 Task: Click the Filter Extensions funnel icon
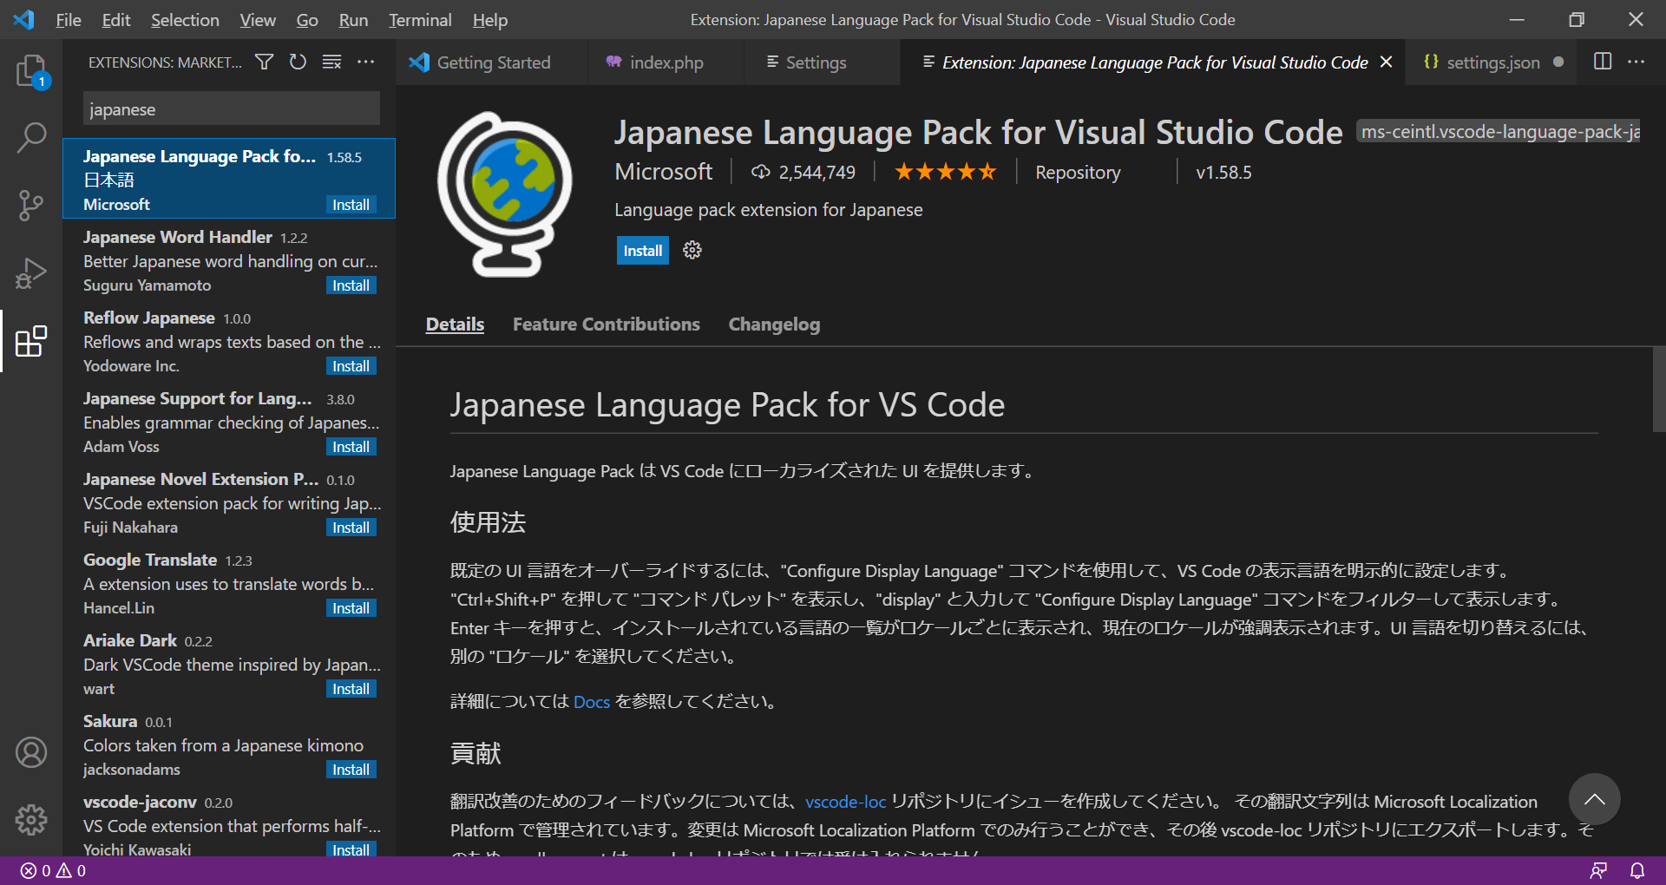264,62
